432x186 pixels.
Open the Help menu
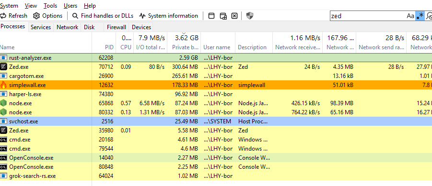click(90, 5)
